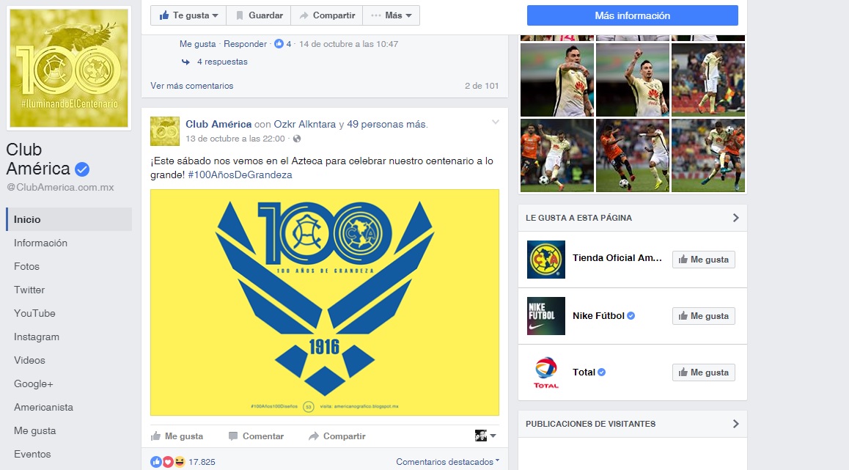Image resolution: width=849 pixels, height=470 pixels.
Task: Click the Guardar bookmark button
Action: coord(259,15)
